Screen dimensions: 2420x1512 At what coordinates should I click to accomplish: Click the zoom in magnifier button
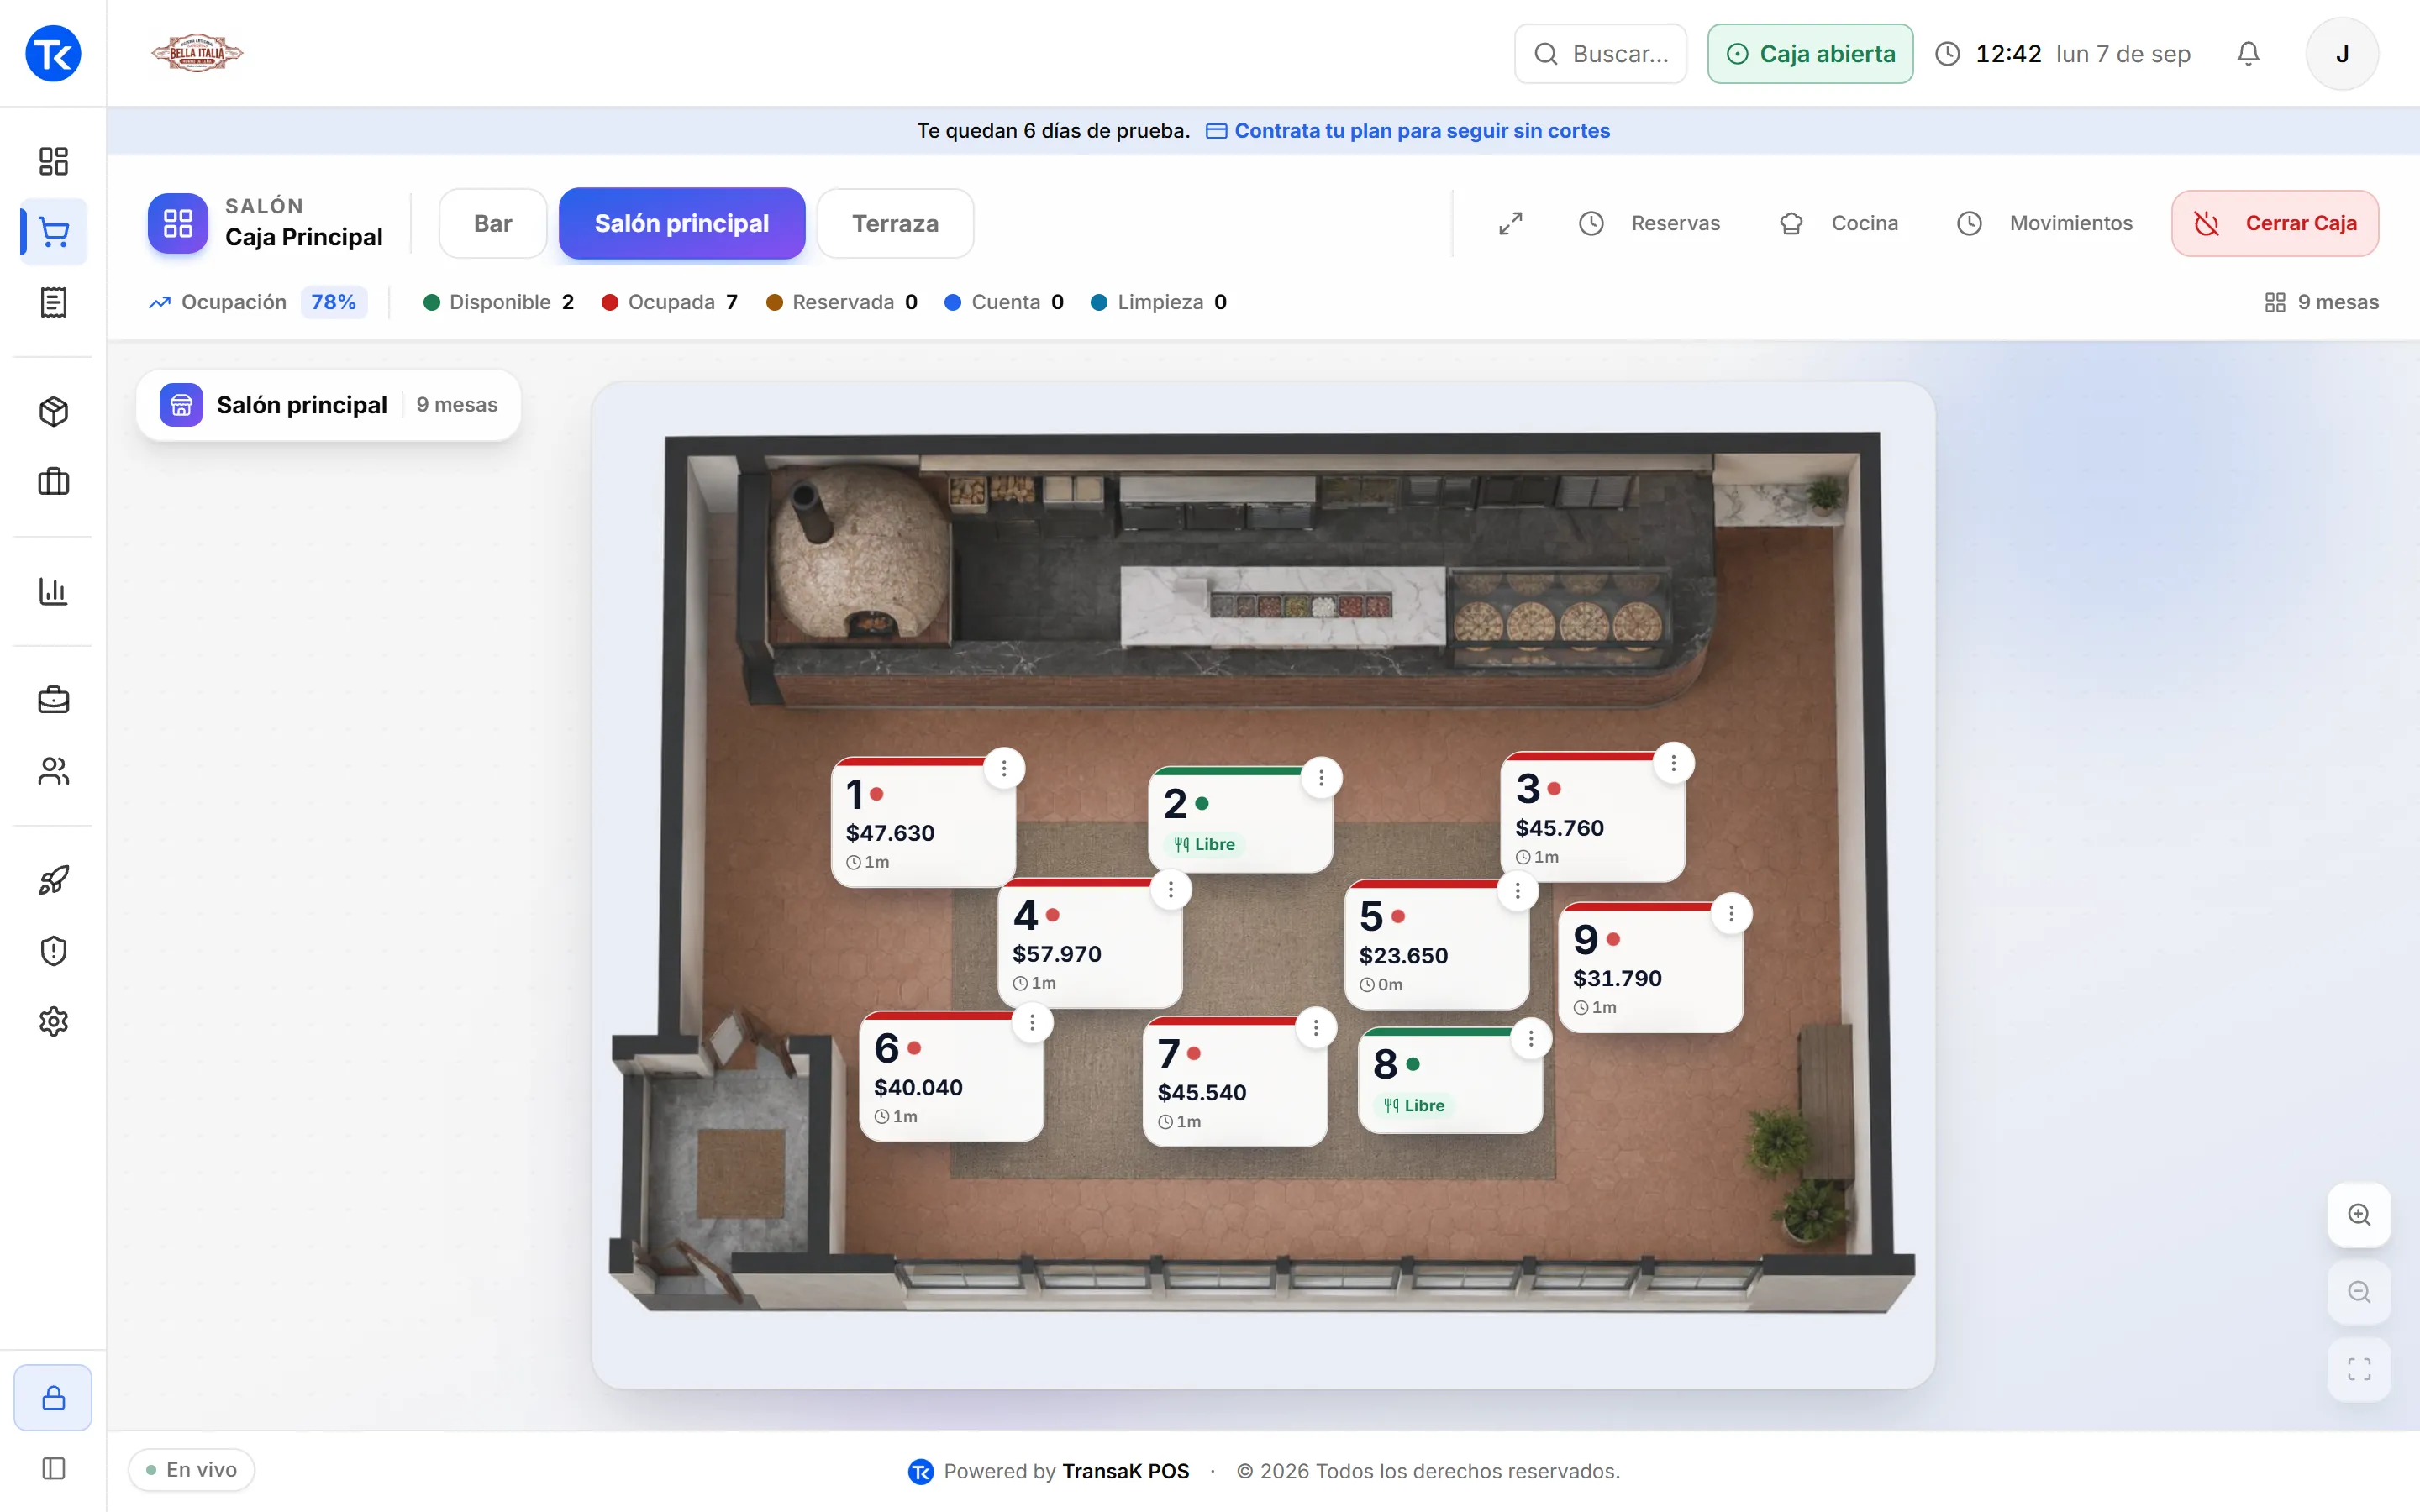(x=2359, y=1214)
